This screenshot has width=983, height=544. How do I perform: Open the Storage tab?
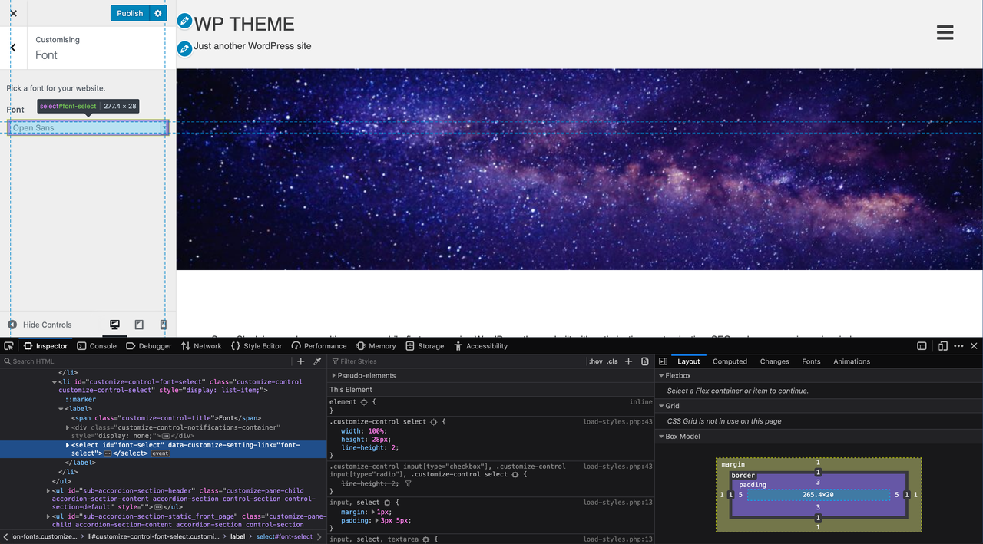[x=425, y=346]
